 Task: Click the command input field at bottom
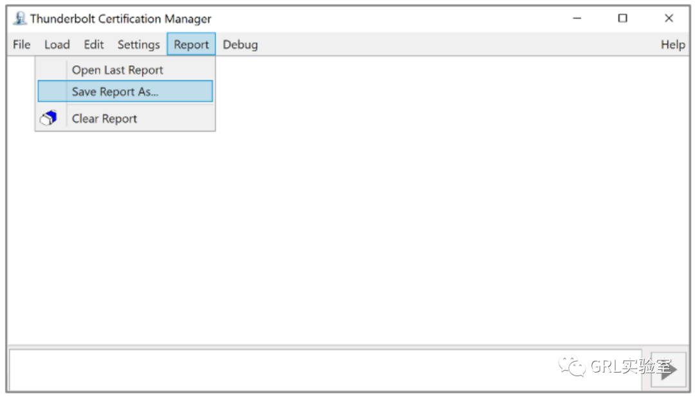click(x=326, y=370)
